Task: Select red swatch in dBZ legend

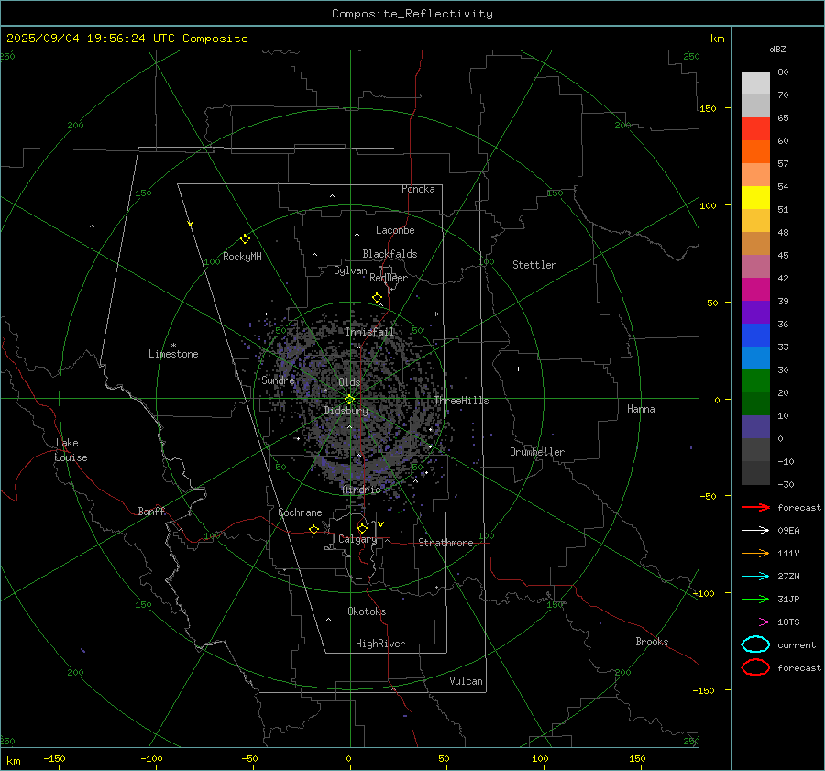Action: [x=755, y=129]
